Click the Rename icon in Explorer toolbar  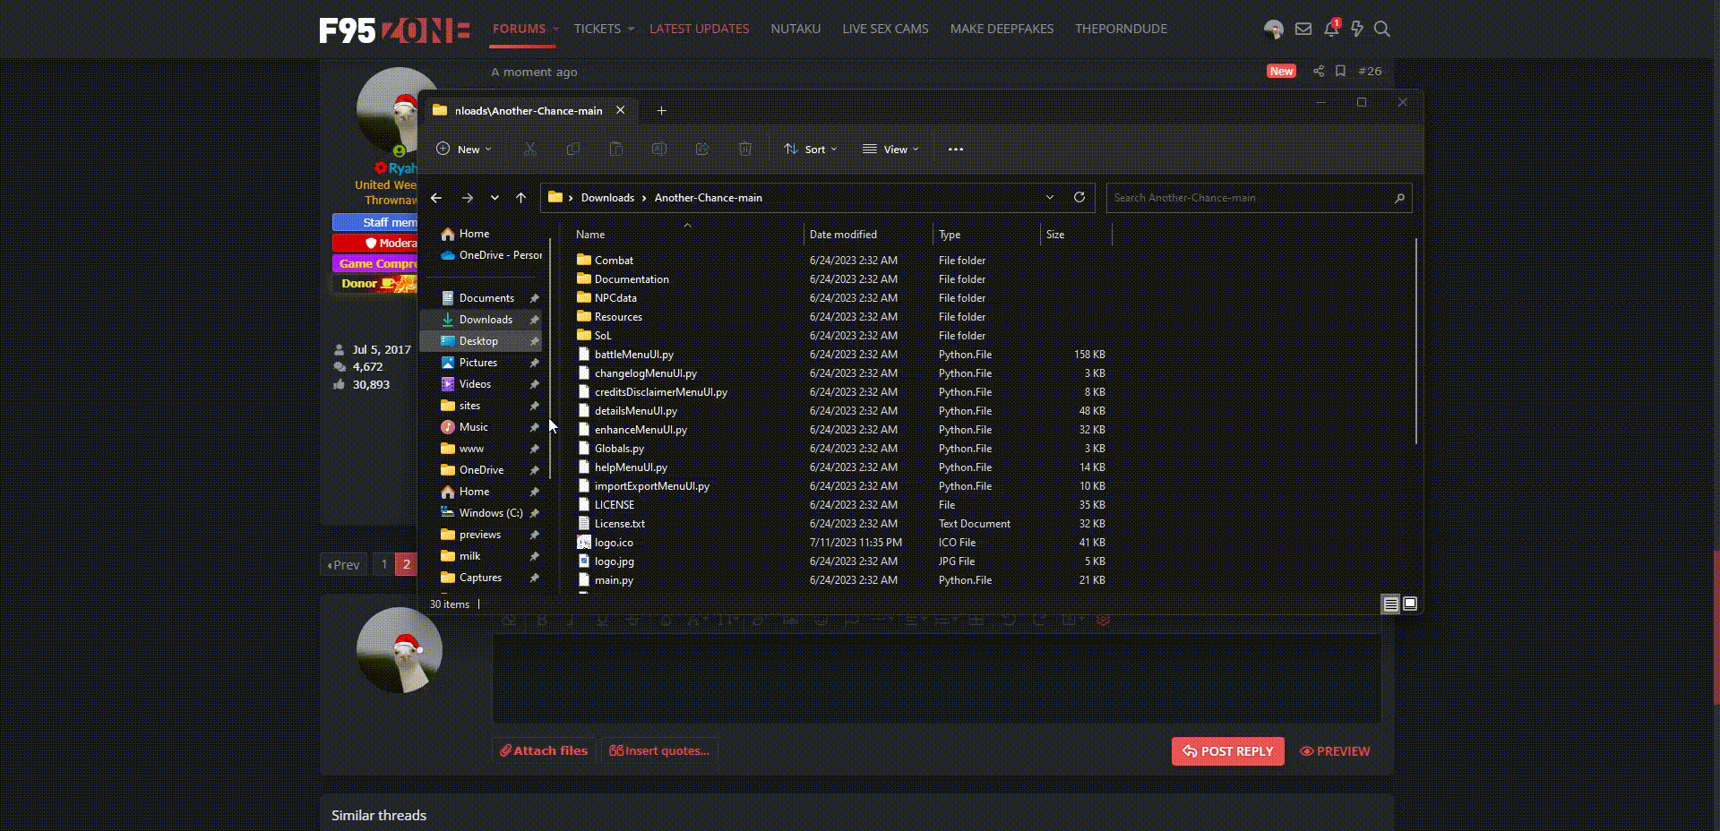click(659, 150)
